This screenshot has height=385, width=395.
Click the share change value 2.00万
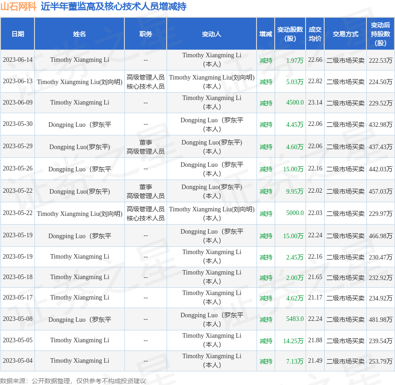[x=295, y=278]
